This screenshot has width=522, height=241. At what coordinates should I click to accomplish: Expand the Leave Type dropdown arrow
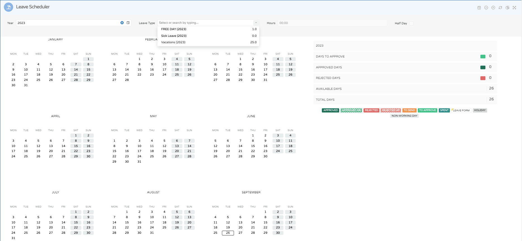[256, 23]
